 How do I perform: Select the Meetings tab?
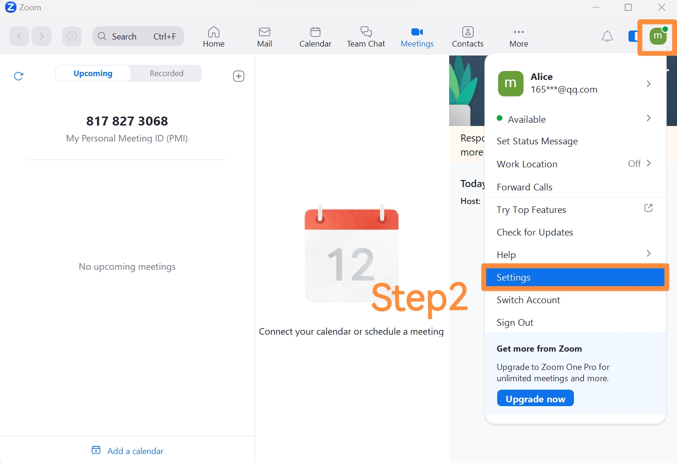point(417,37)
